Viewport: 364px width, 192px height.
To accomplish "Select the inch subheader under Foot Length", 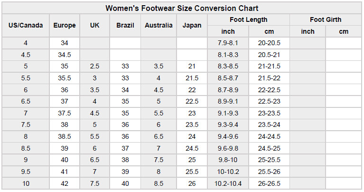I will point(228,32).
